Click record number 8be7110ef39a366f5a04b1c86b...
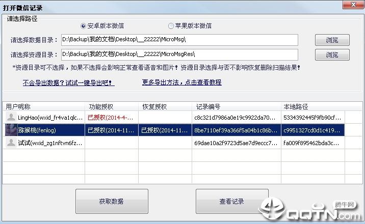The height and width of the screenshot is (224, 365). [x=236, y=130]
